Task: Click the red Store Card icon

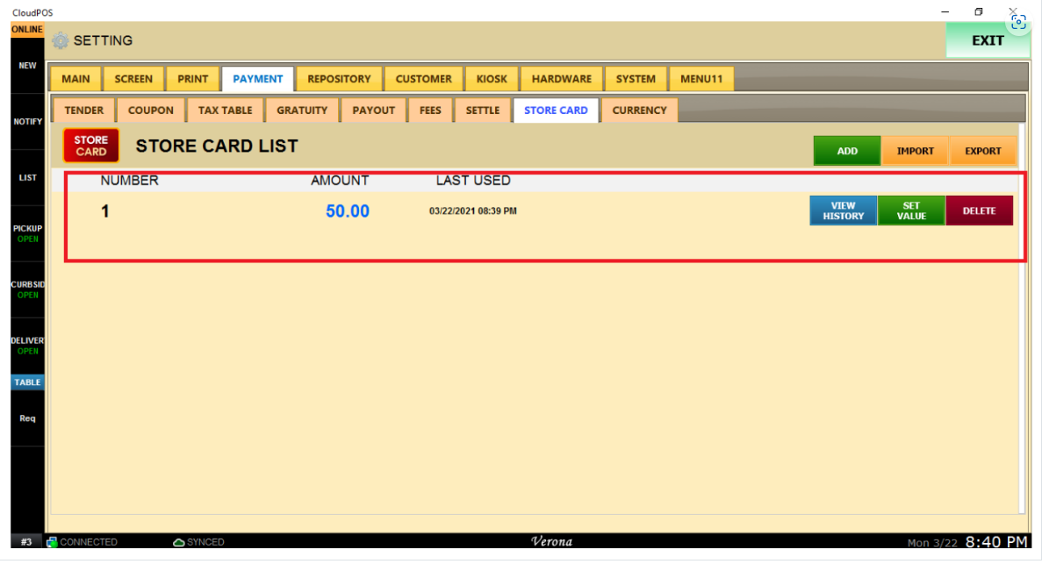Action: pyautogui.click(x=90, y=146)
